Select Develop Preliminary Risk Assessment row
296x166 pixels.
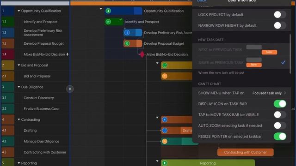point(43,33)
